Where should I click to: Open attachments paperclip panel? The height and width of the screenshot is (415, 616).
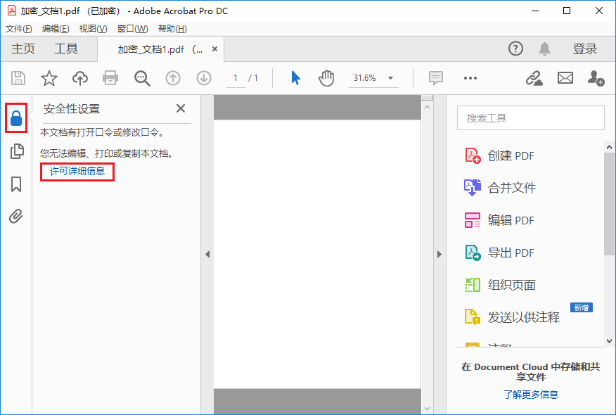pos(16,216)
